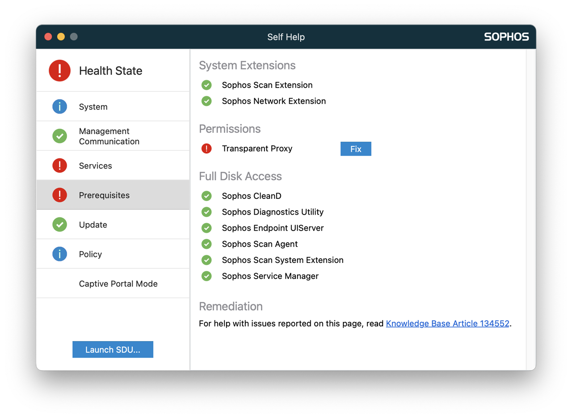The image size is (572, 418).
Task: Click red warning icon beside Transparent Proxy
Action: 206,148
